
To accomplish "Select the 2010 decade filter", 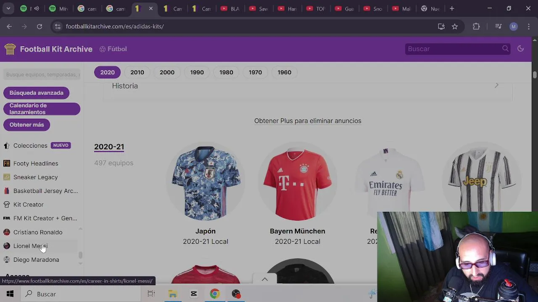I will 137,72.
